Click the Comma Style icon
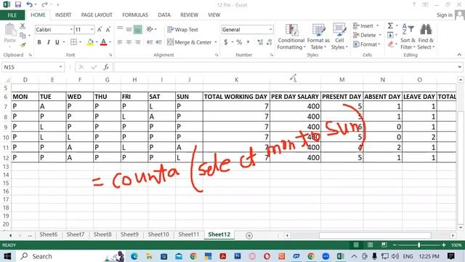The image size is (465, 262). [x=248, y=42]
